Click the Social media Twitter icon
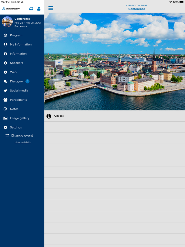 click(5, 90)
